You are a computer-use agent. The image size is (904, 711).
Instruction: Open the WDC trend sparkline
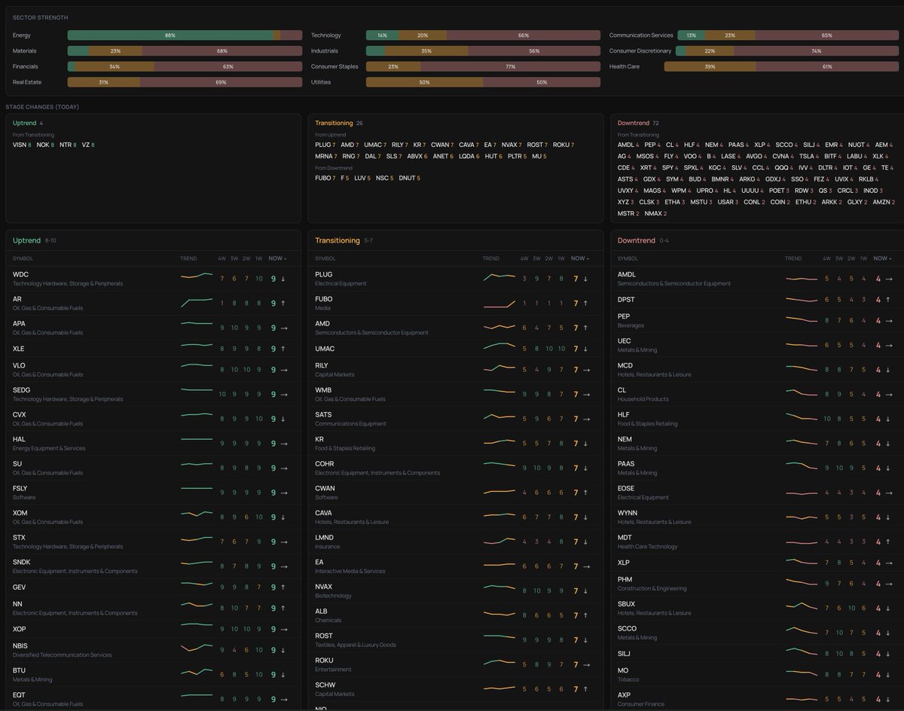click(x=197, y=276)
